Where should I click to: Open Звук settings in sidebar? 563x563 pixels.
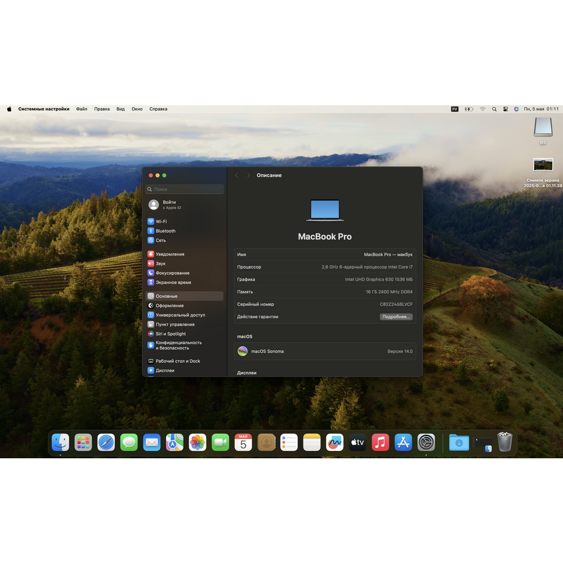click(185, 263)
